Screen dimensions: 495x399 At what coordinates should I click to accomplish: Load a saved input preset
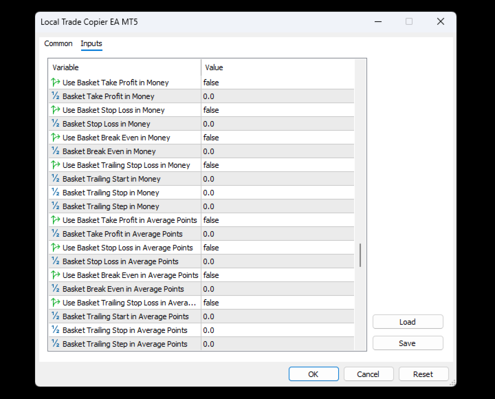pyautogui.click(x=408, y=322)
